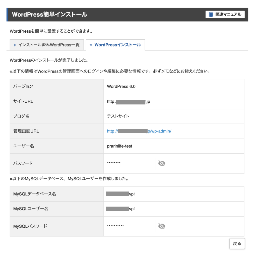Click the masked MySQL password asterisks
Image resolution: width=257 pixels, height=257 pixels.
(x=115, y=226)
